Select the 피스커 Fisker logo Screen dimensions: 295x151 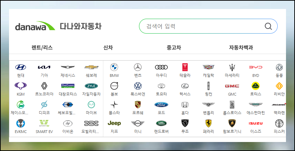279,123
